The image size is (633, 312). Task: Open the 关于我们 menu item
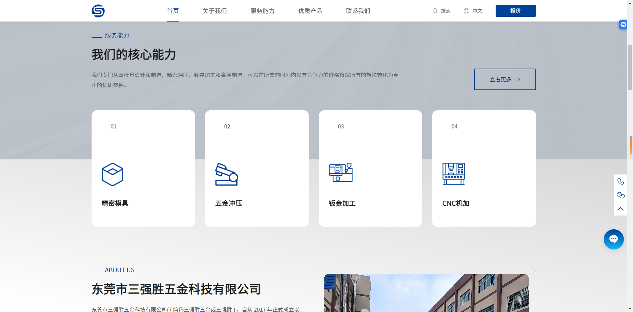(x=214, y=11)
